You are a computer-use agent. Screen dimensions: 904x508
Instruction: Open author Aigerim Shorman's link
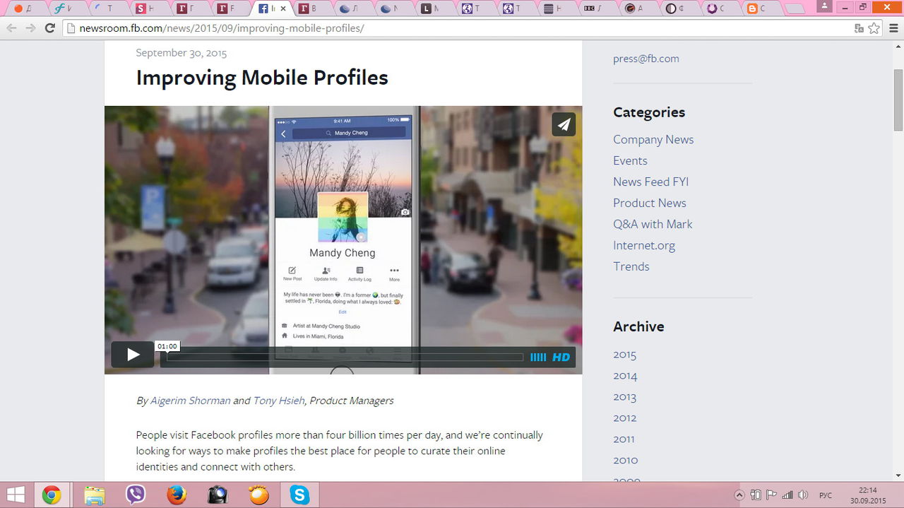pos(191,401)
